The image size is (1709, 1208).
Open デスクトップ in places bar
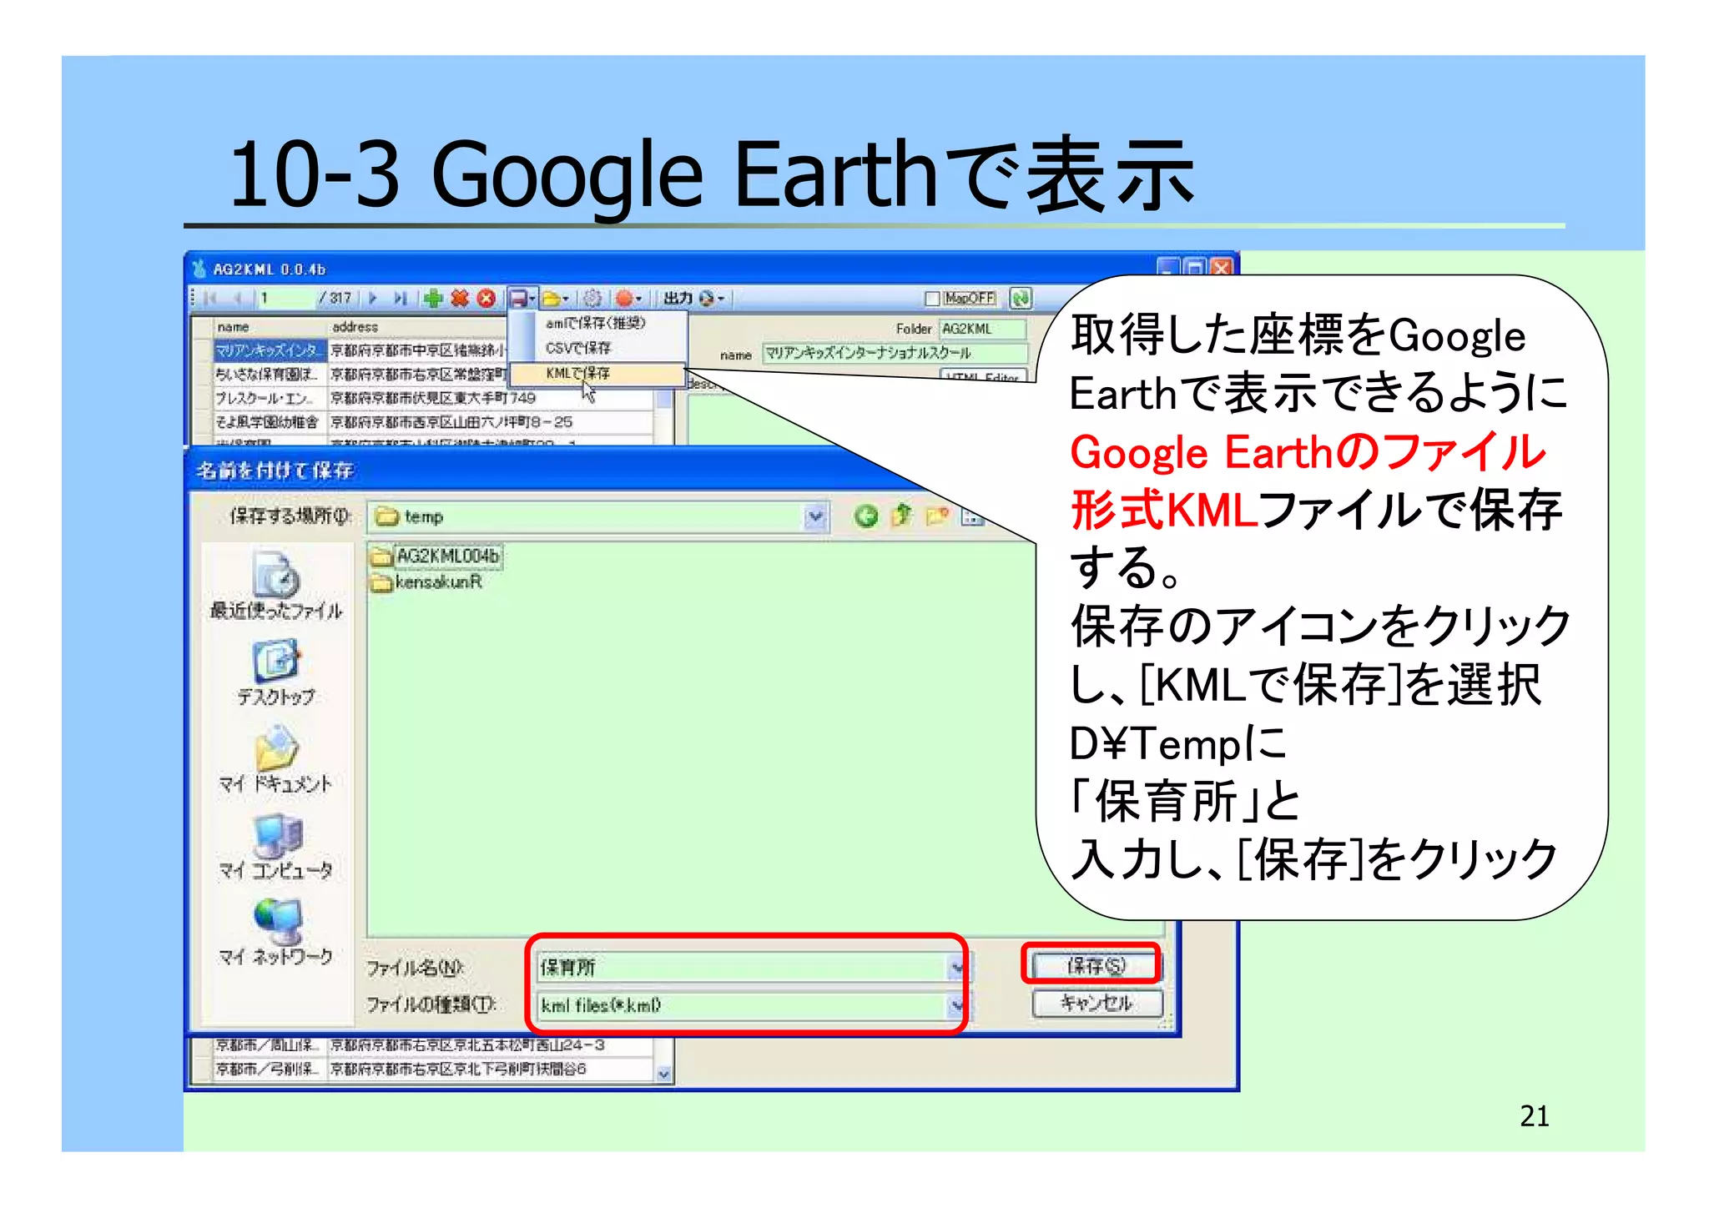[x=276, y=672]
